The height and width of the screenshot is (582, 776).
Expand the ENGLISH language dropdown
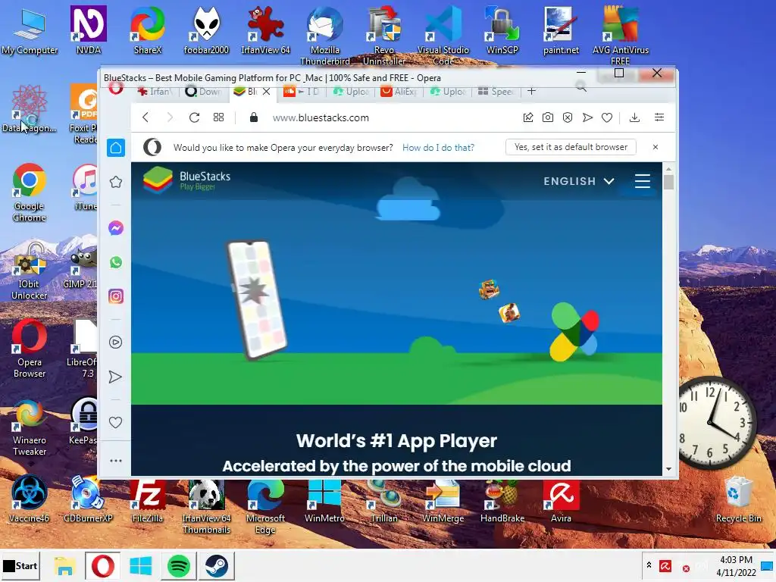coord(578,181)
